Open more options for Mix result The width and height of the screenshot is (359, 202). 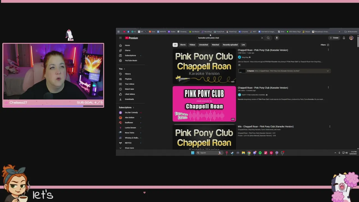pos(330,127)
